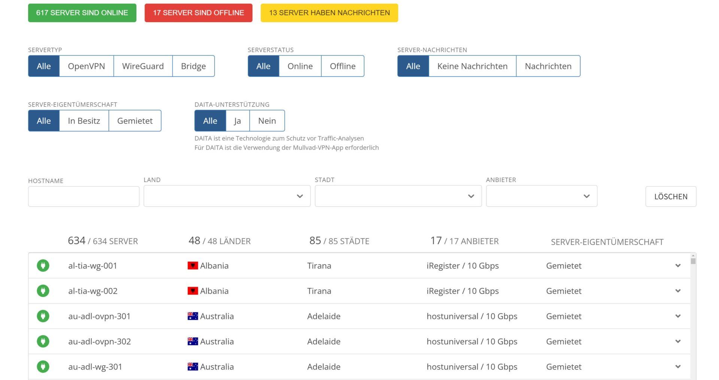Open the Anbieter dropdown
Viewport: 719px width, 380px height.
[x=541, y=196]
